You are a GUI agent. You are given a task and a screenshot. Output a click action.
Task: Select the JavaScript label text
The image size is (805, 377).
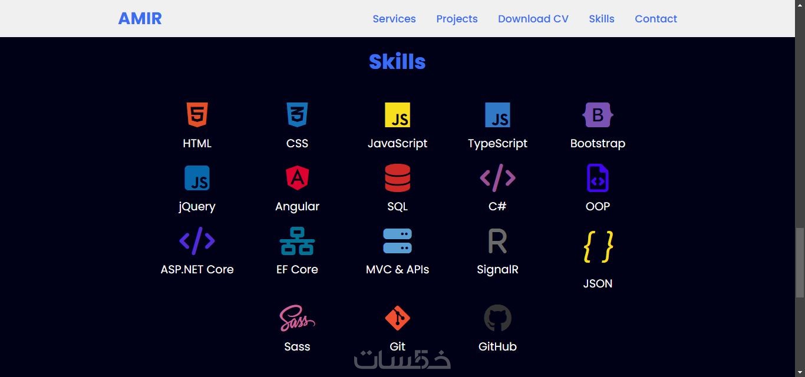(397, 143)
